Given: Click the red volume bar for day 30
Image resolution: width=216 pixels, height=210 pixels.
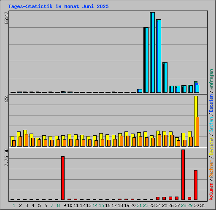Looking at the screenshot, I should pos(196,185).
